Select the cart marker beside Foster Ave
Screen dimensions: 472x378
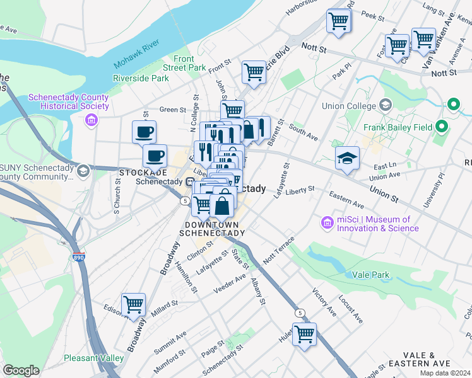tap(397, 47)
